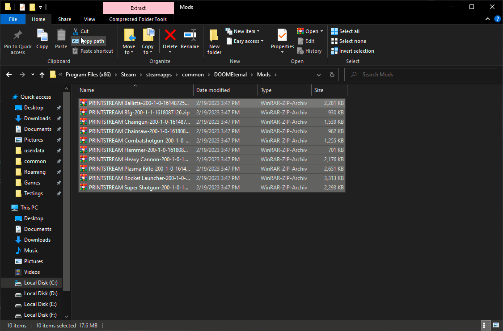Viewport: 503px width, 331px height.
Task: Click Select none in ribbon
Action: pos(349,41)
